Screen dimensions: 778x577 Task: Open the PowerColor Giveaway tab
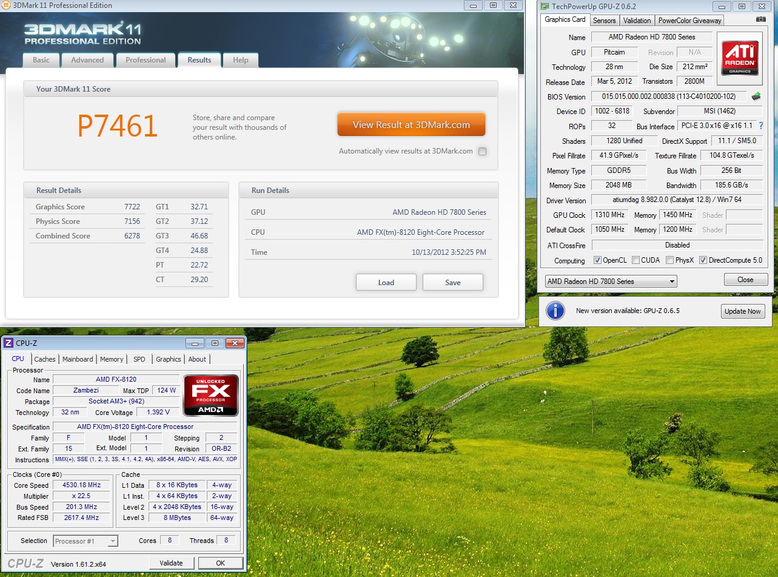[x=690, y=20]
